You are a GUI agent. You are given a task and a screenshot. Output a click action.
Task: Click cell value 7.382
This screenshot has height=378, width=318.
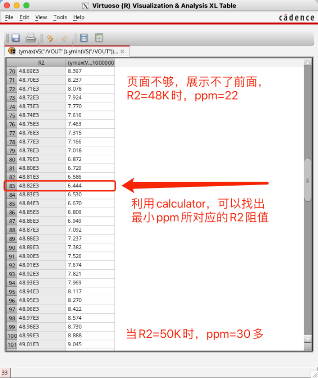pos(91,247)
